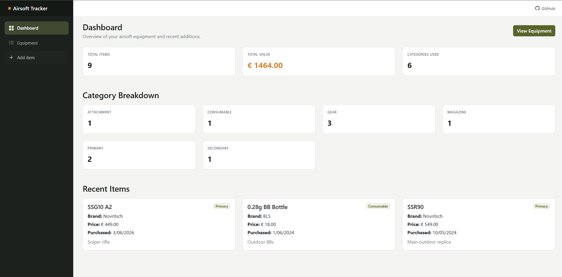Click purchase date 10/05/2024
The height and width of the screenshot is (277, 562).
click(x=444, y=232)
